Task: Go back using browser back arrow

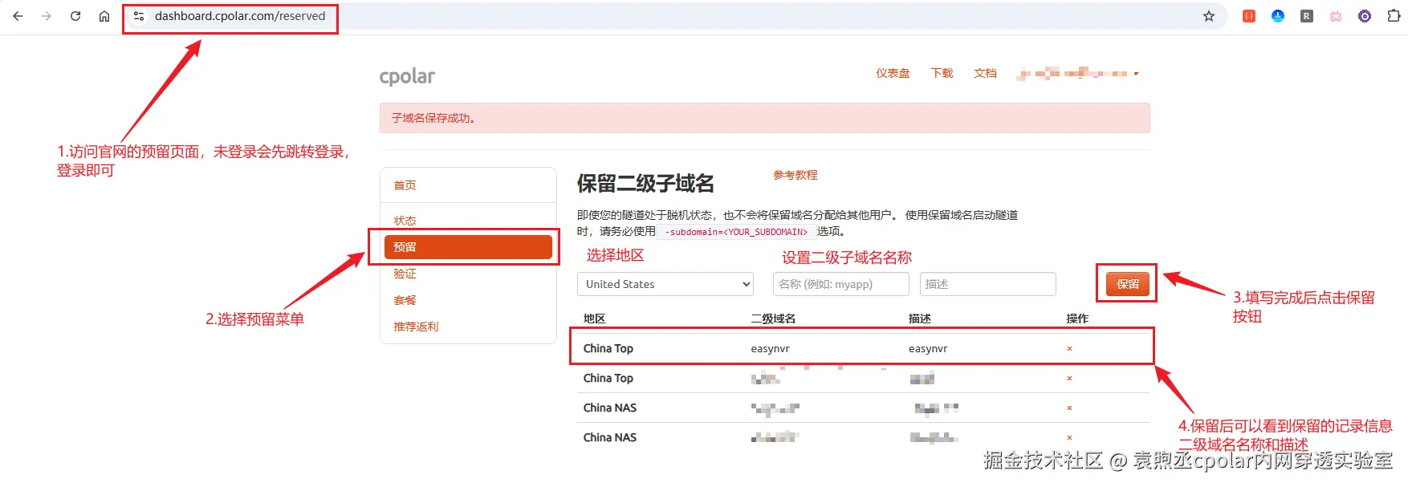Action: point(18,16)
